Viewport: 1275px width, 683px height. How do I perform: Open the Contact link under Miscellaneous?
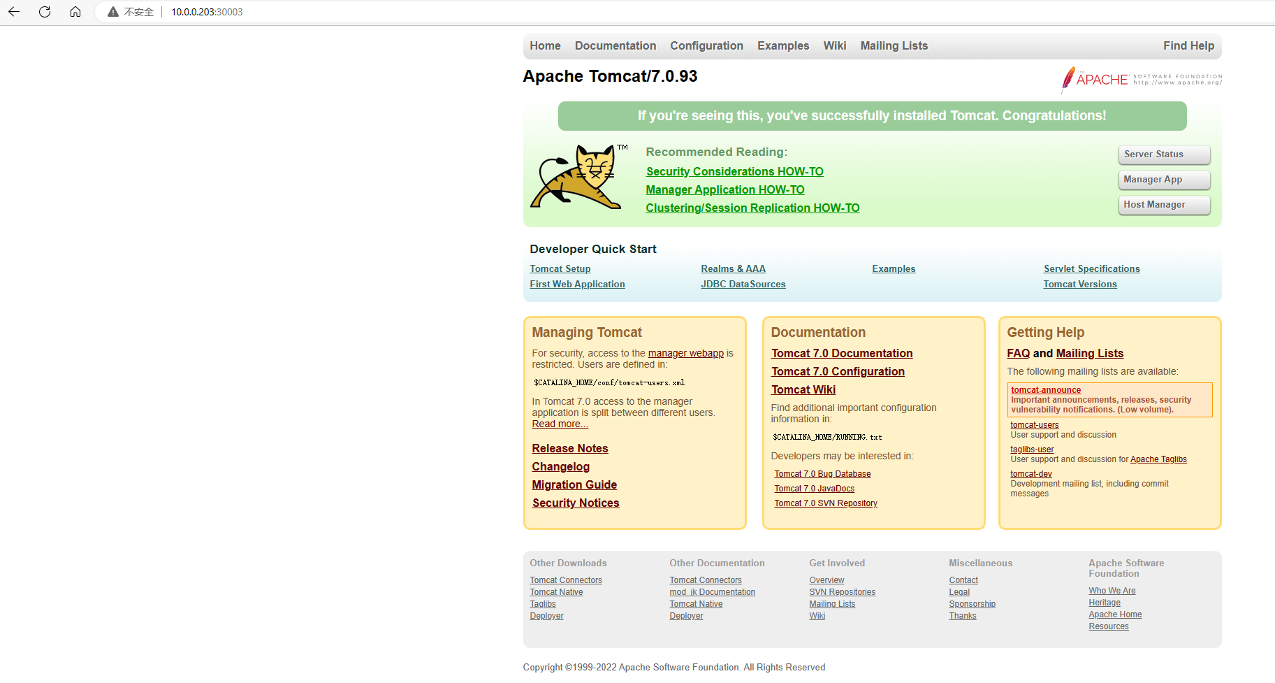click(x=963, y=580)
